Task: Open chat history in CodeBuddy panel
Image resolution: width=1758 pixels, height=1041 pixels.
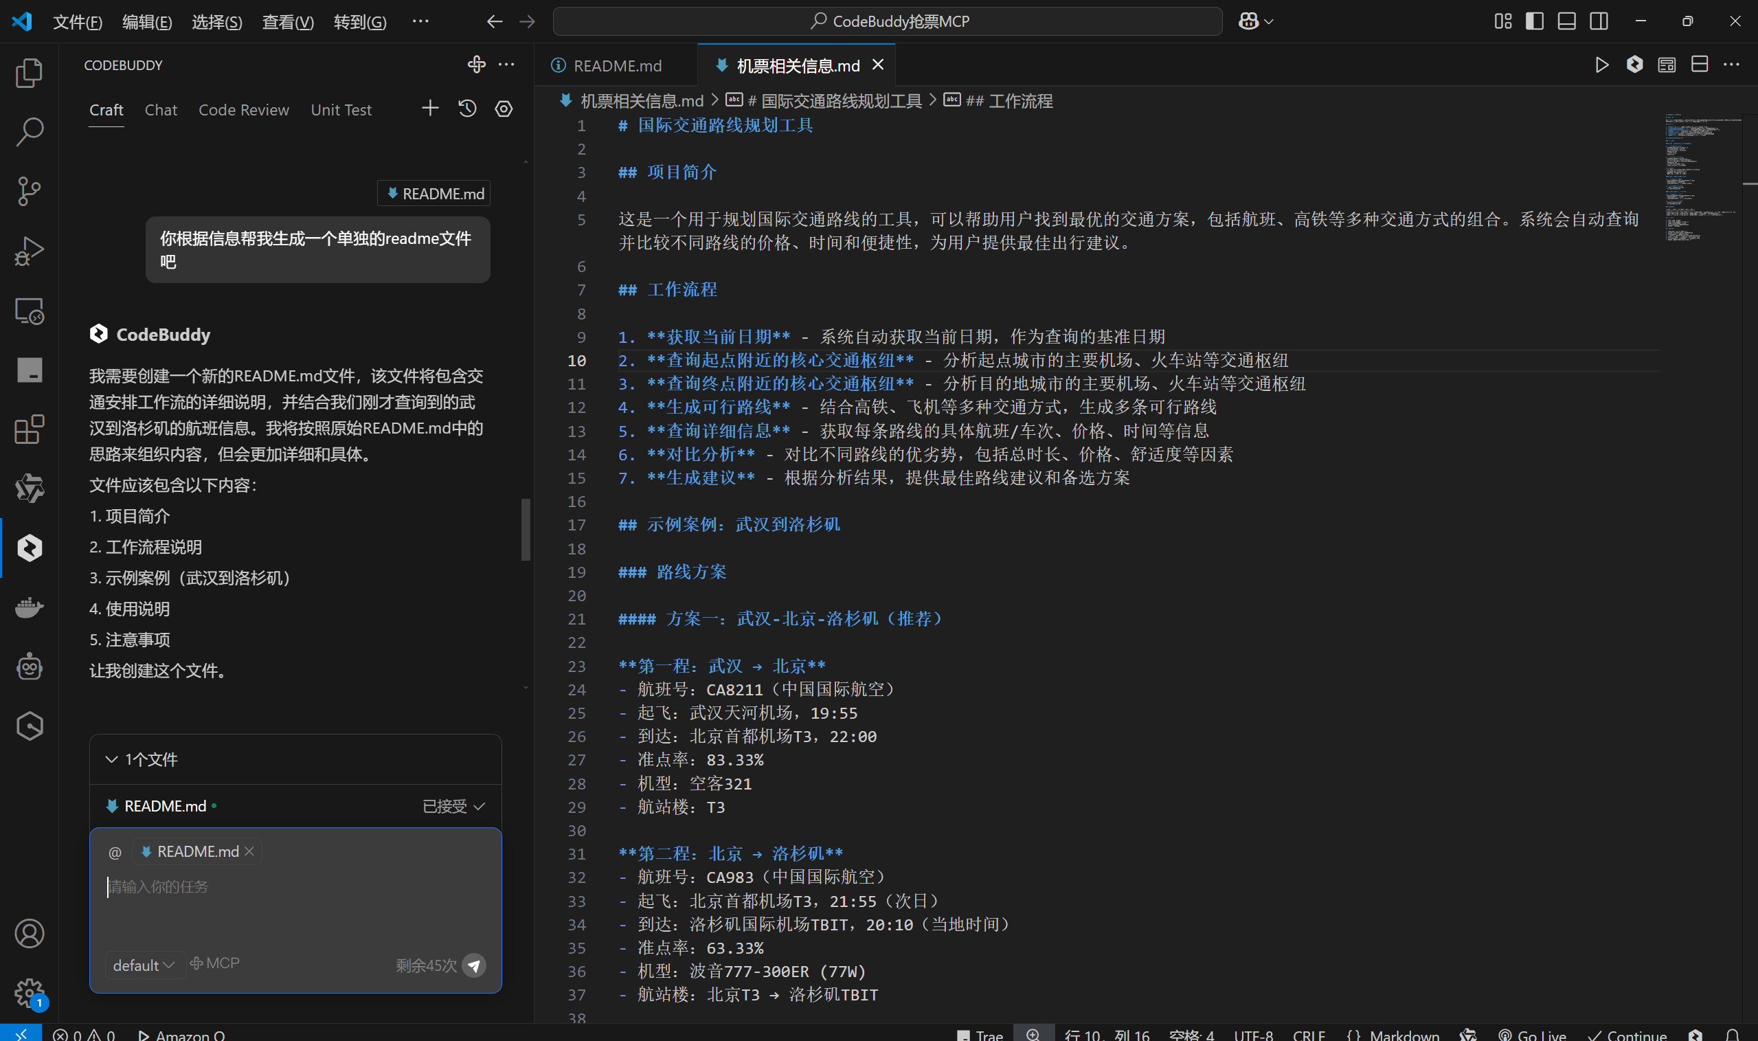Action: coord(467,109)
